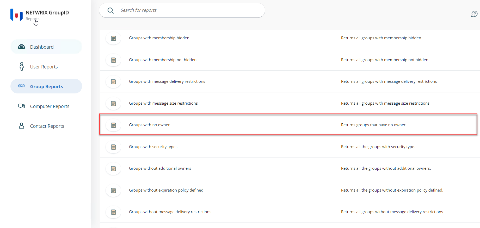The height and width of the screenshot is (228, 480).
Task: Click the Netwrix GroupID logo icon
Action: pos(16,15)
